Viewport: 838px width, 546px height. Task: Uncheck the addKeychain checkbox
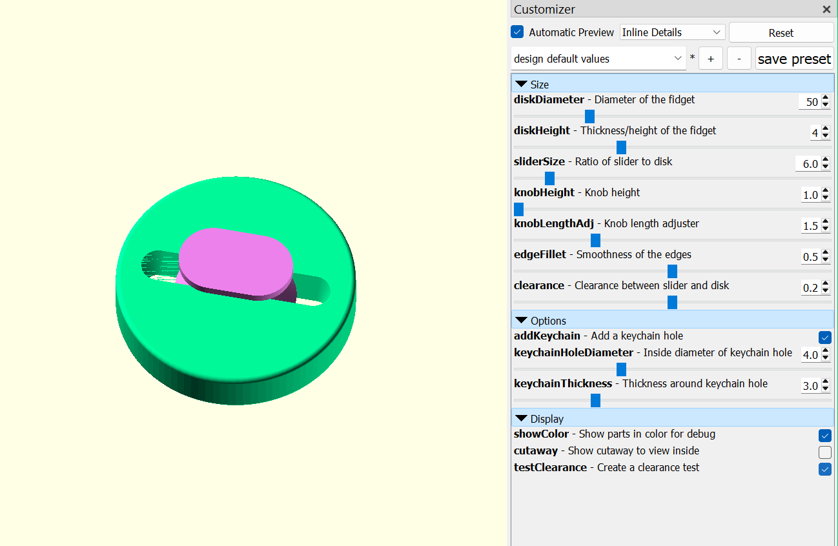tap(824, 338)
